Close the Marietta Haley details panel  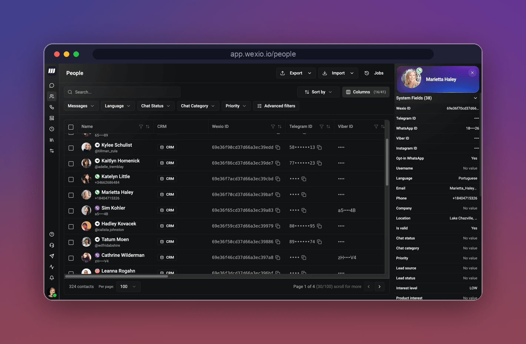click(472, 73)
